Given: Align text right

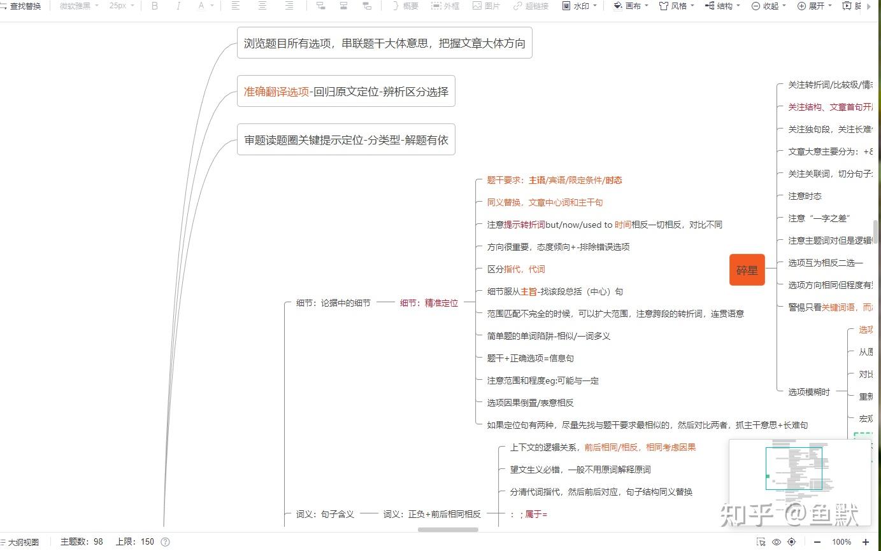Looking at the screenshot, I should [289, 6].
